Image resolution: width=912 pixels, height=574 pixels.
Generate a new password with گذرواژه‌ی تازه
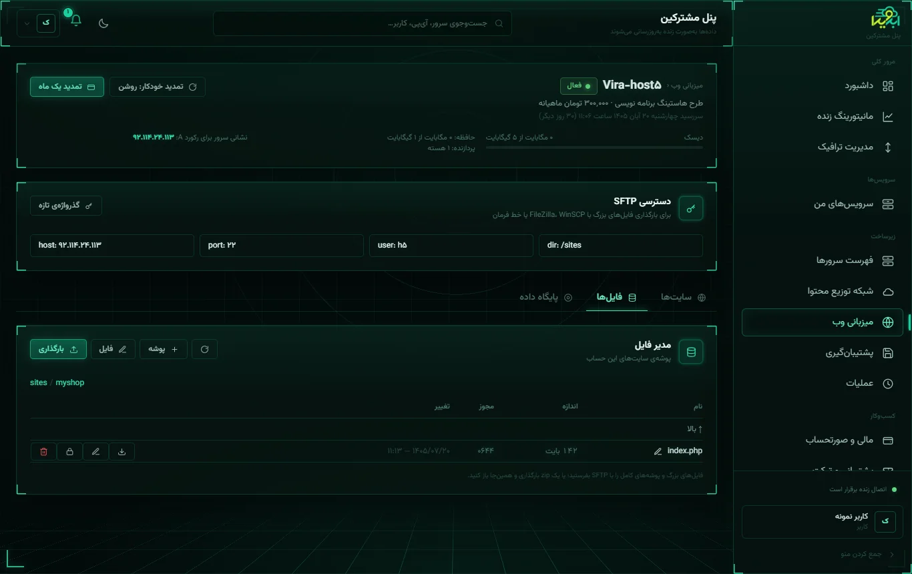point(66,206)
